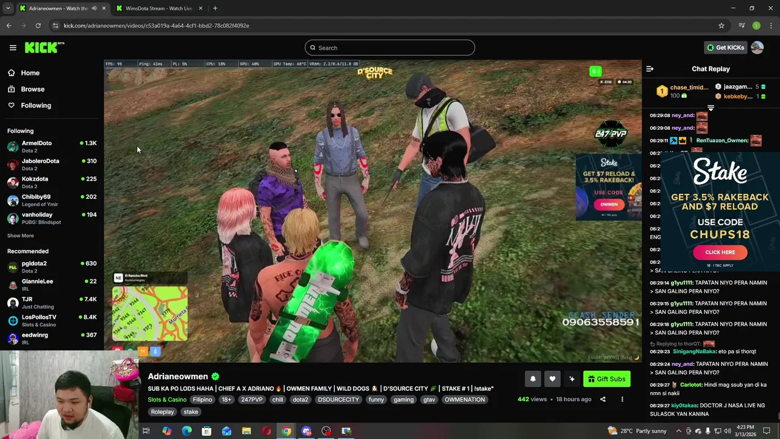780x439 pixels.
Task: Click the Get KICKs button
Action: (725, 48)
